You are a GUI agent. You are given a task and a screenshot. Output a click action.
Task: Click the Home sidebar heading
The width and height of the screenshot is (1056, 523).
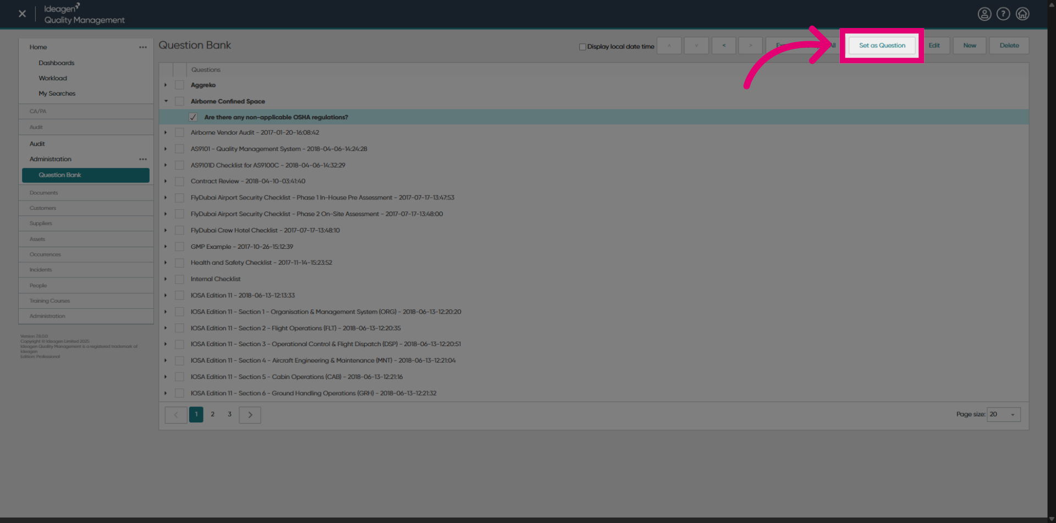point(38,47)
